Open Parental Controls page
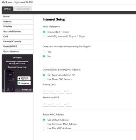136x140 pixels. (x=17, y=42)
